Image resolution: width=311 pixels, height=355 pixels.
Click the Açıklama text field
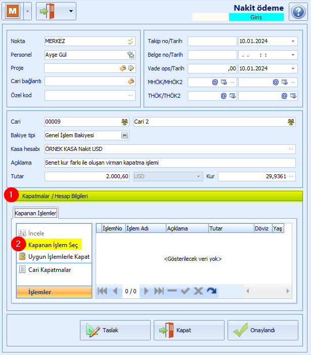coord(170,163)
